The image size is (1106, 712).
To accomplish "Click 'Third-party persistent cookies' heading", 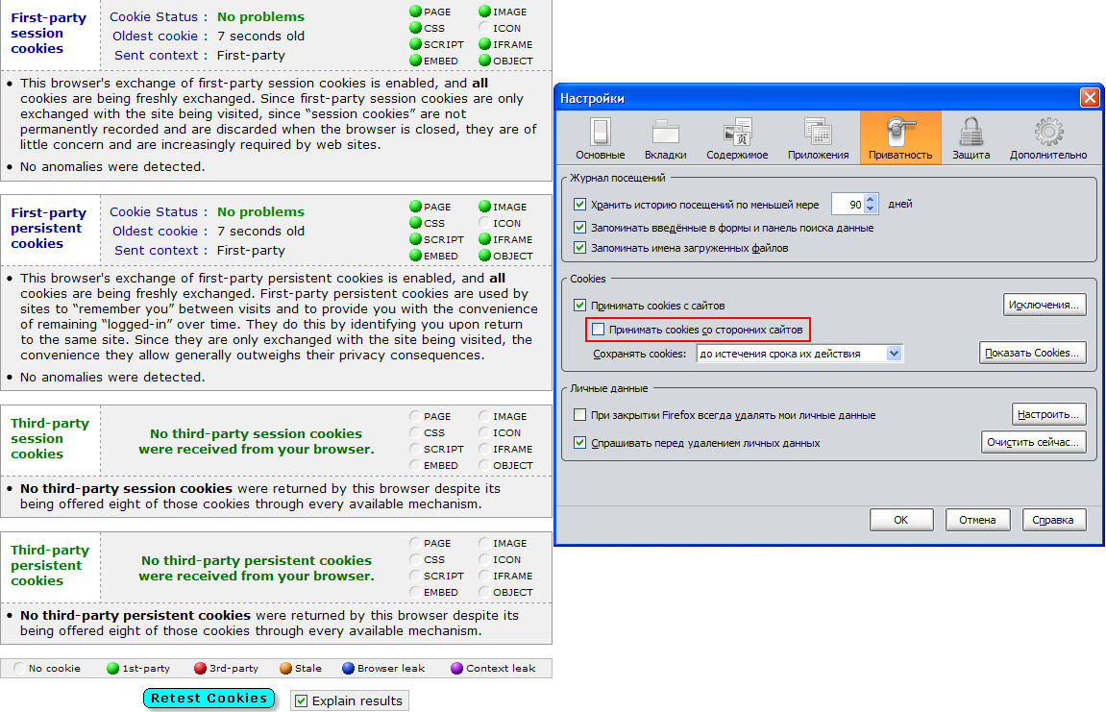I will (50, 565).
